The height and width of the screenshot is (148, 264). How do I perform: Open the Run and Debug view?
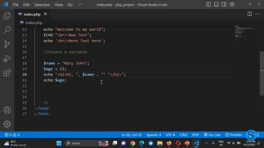[7, 58]
